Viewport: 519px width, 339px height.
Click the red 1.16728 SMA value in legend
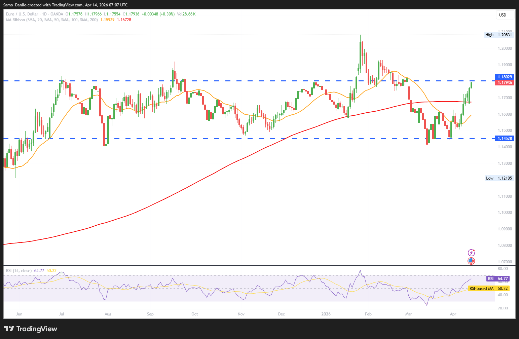coord(124,20)
